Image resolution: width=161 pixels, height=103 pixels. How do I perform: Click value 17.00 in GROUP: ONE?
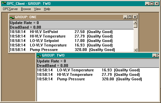click(x=80, y=41)
